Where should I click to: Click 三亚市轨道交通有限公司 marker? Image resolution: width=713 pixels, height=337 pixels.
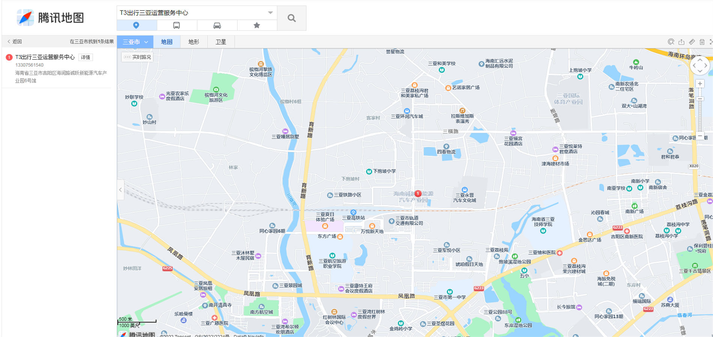point(391,221)
